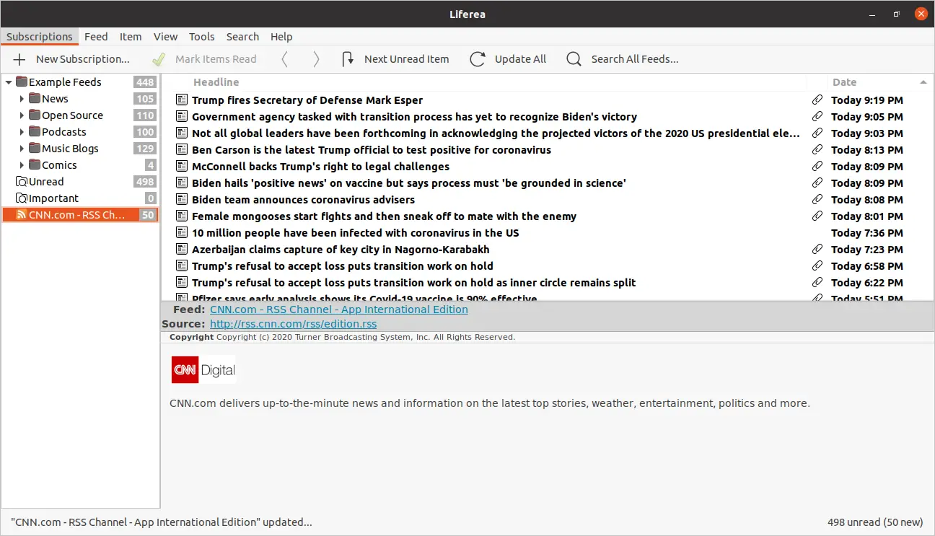
Task: Click the Next Unread Item button label
Action: (407, 59)
